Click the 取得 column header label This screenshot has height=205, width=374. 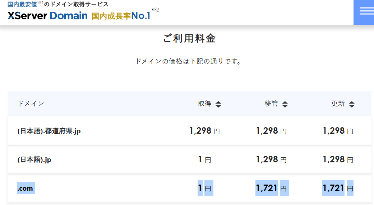point(204,104)
